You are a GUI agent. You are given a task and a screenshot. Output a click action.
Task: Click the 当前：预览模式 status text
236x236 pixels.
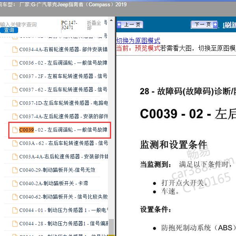coord(138,48)
